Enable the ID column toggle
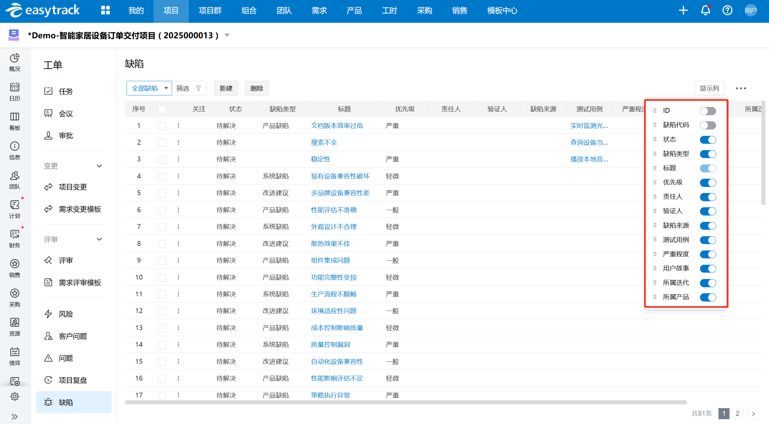 (708, 111)
